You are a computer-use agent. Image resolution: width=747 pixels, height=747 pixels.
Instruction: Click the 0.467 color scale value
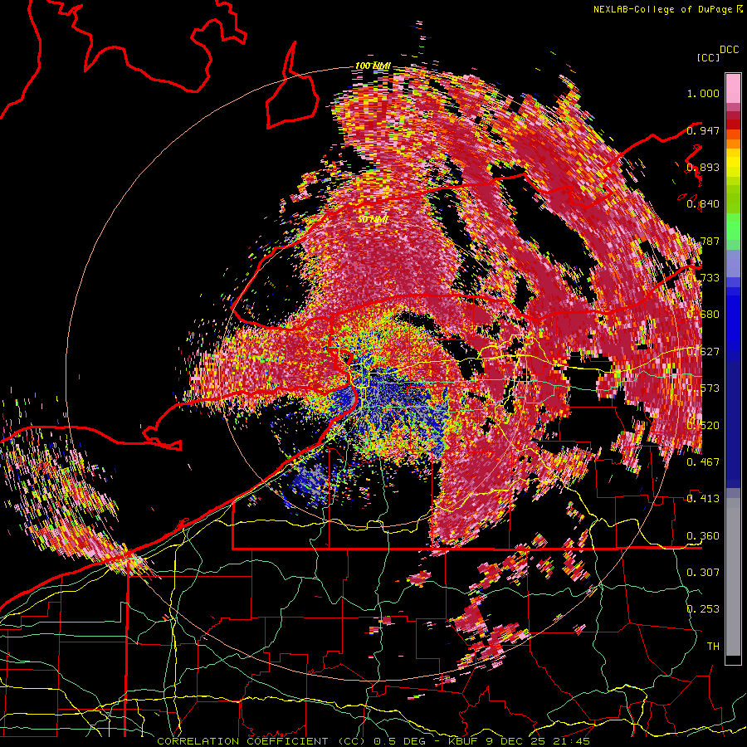703,462
